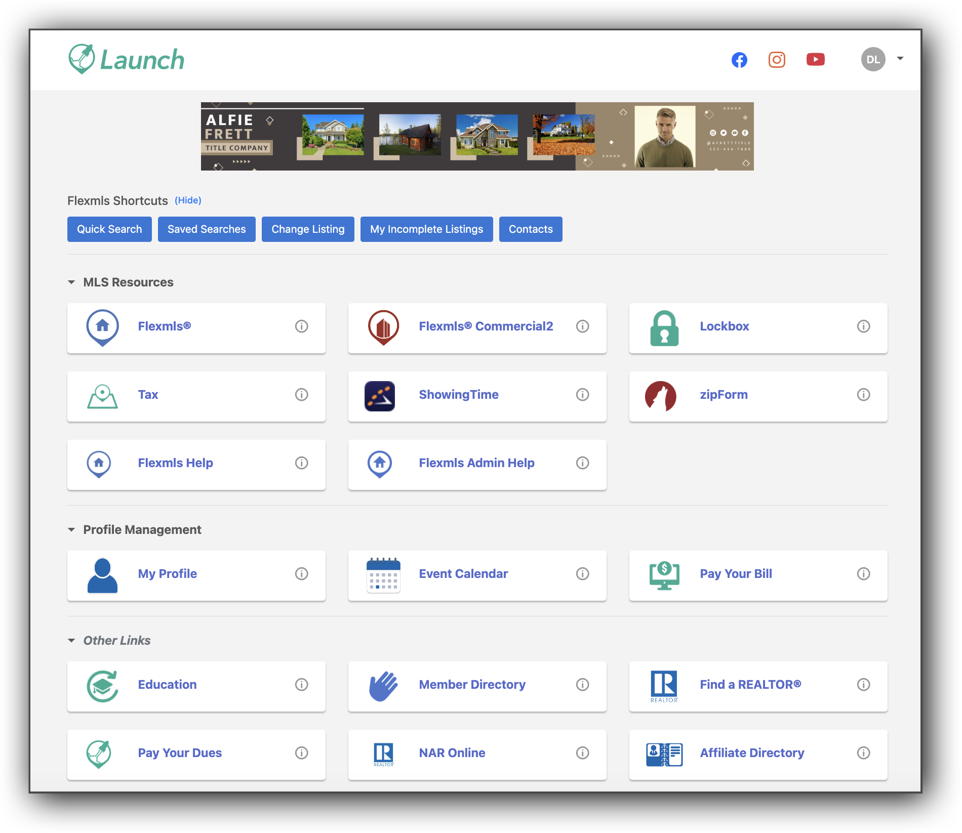
Task: Click the Affiliate Directory card icon
Action: tap(664, 755)
